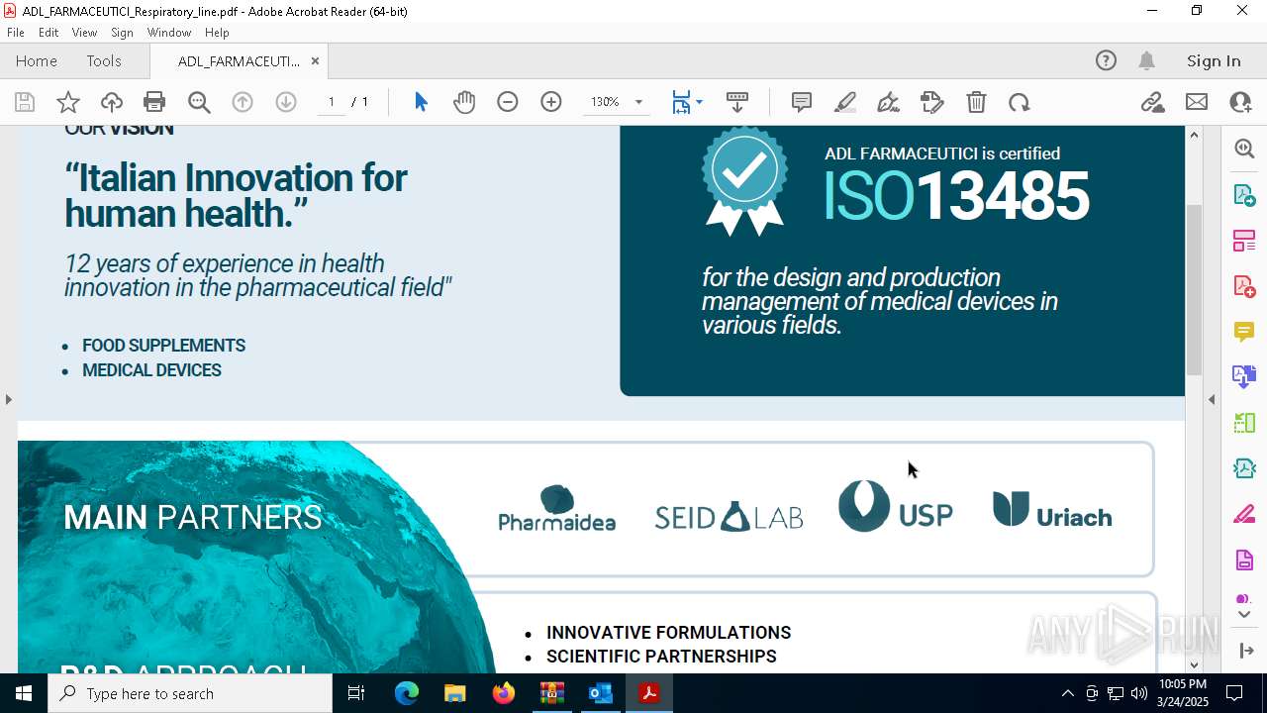Open the Windows Start menu

click(x=24, y=693)
